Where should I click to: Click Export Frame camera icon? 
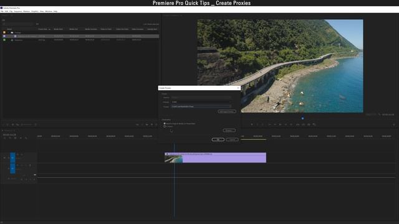tap(309, 124)
